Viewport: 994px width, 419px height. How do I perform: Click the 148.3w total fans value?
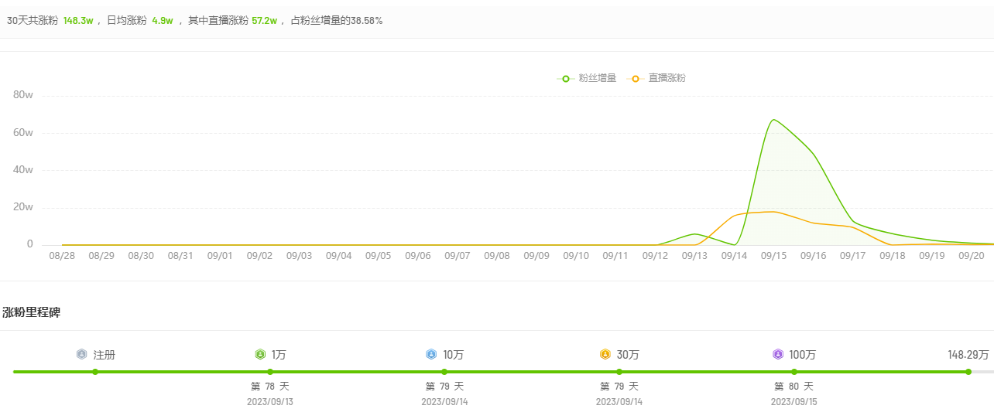point(78,21)
